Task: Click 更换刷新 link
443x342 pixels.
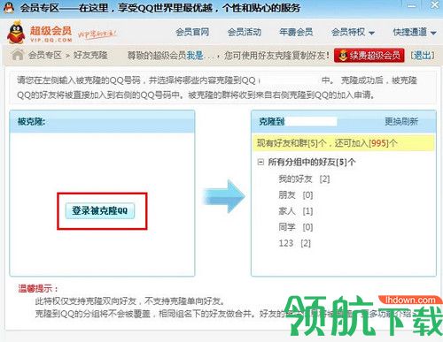Action: 401,121
